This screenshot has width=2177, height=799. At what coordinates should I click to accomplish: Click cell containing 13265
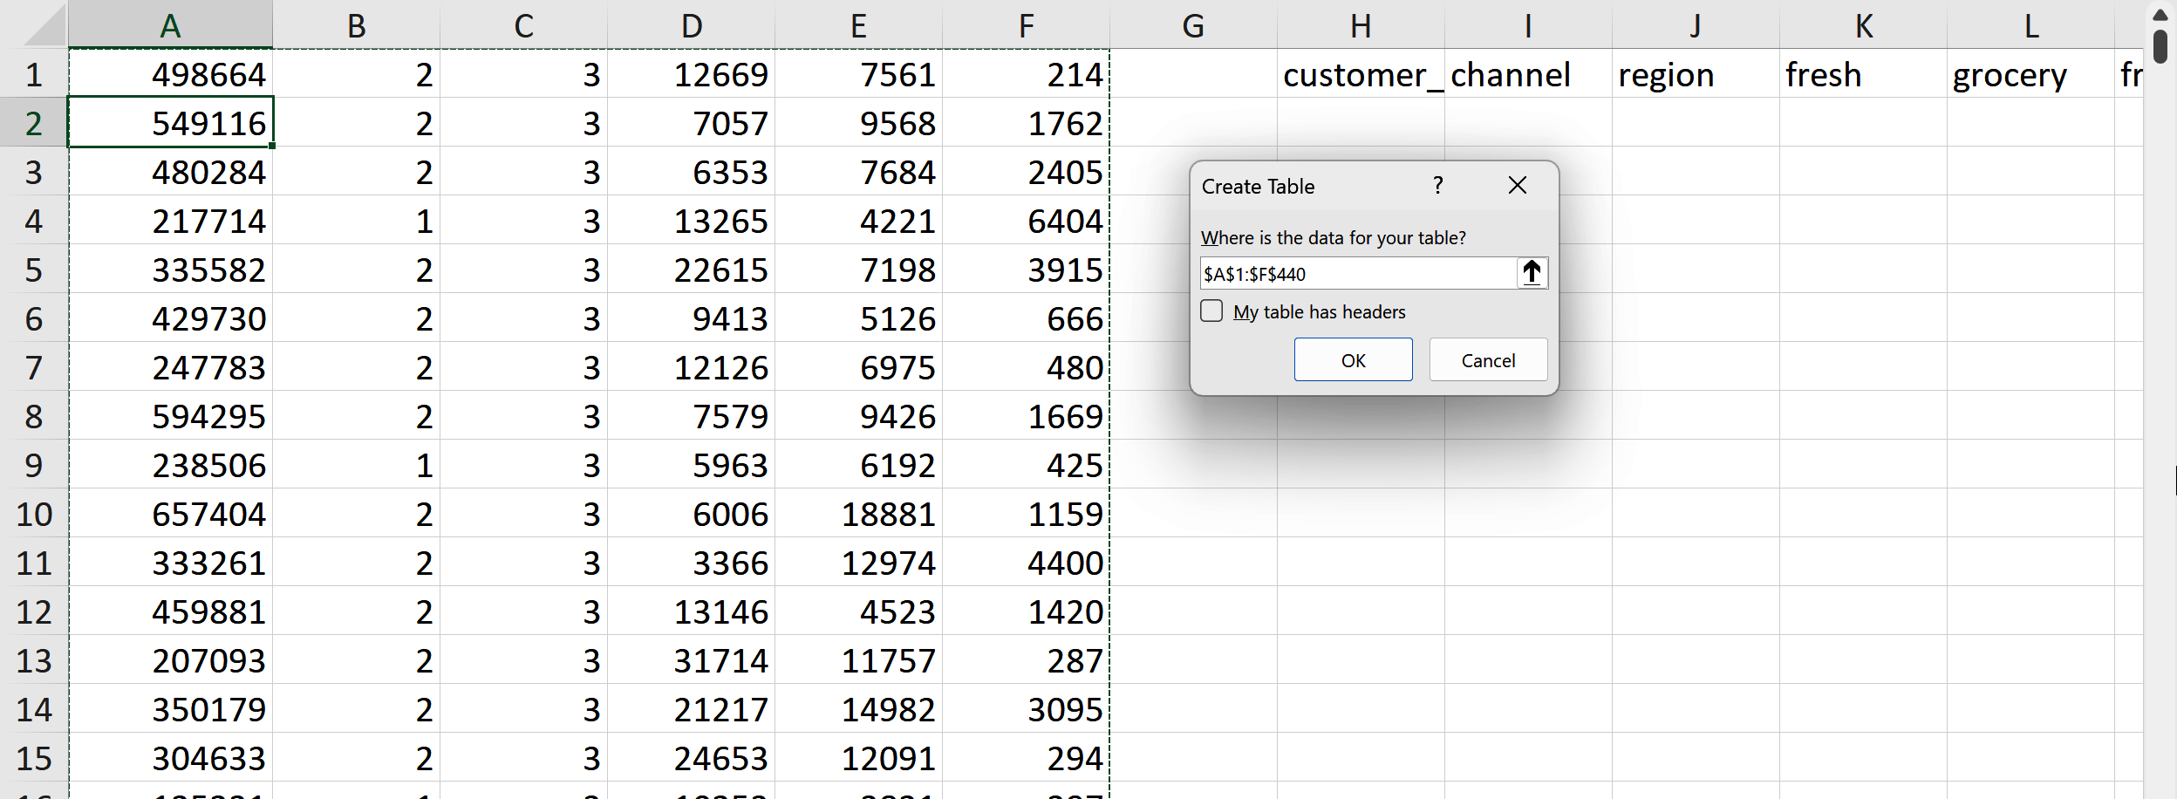tap(691, 221)
